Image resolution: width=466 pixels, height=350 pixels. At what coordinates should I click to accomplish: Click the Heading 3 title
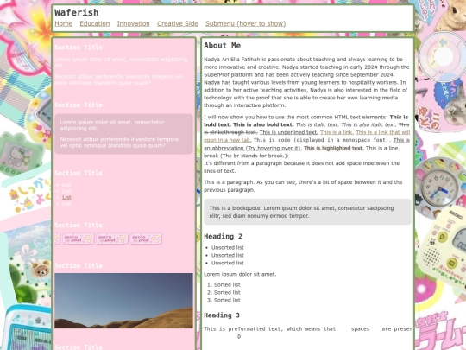click(222, 315)
